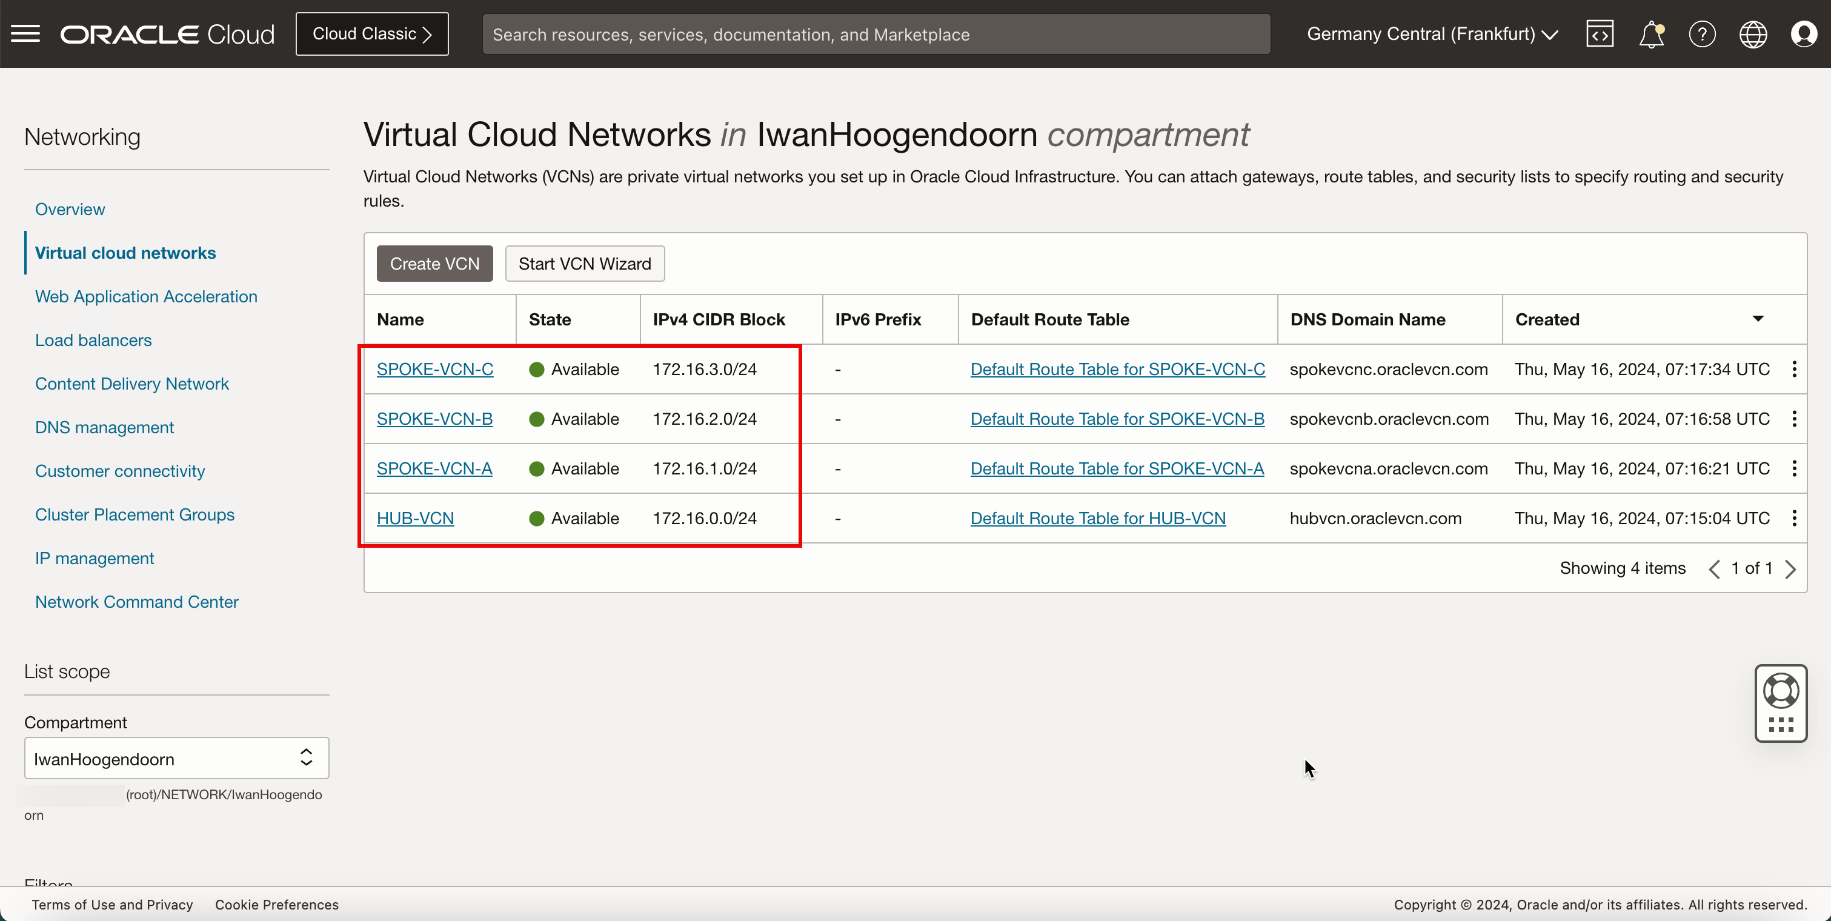Open the globe/language selector icon
This screenshot has width=1831, height=921.
[1752, 34]
